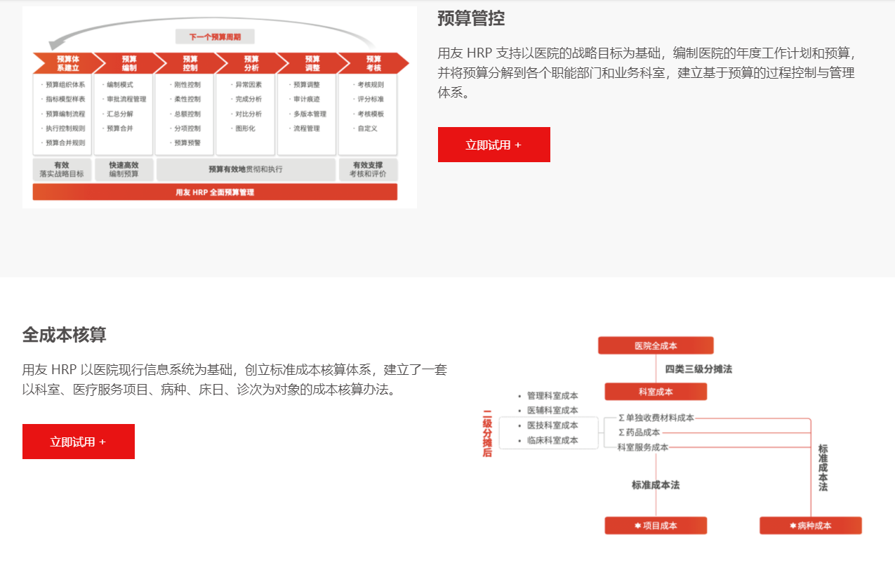
Task: Click the 医院全成本 box in cost diagram
Action: pos(656,345)
